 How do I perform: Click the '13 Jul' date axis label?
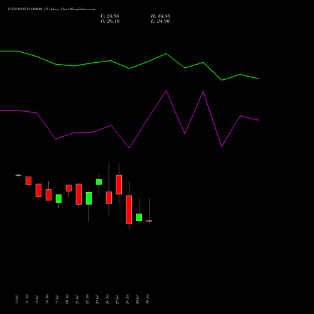coord(17,300)
